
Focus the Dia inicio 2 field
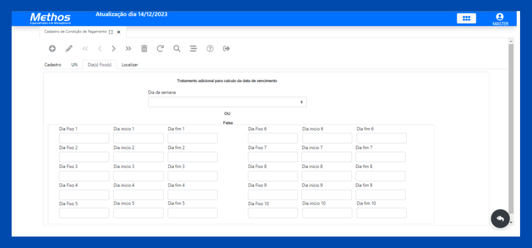point(138,157)
